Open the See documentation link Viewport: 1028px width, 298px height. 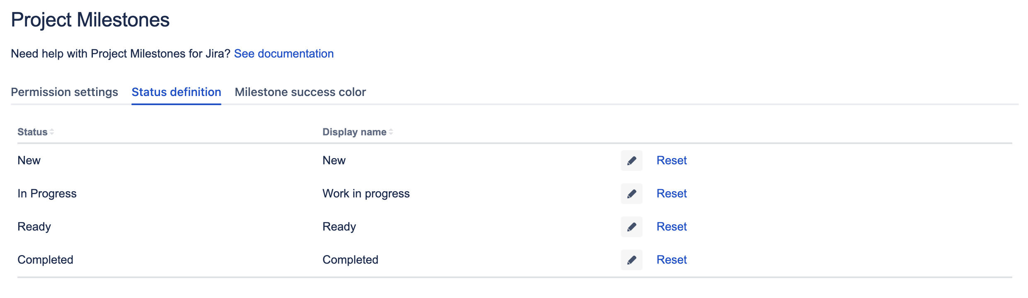click(x=284, y=53)
